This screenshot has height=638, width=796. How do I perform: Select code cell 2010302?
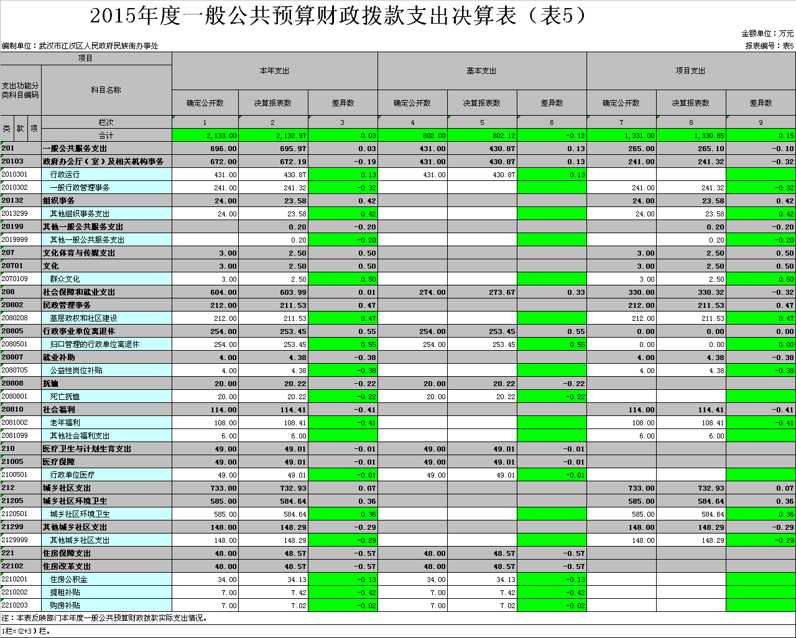[21, 188]
